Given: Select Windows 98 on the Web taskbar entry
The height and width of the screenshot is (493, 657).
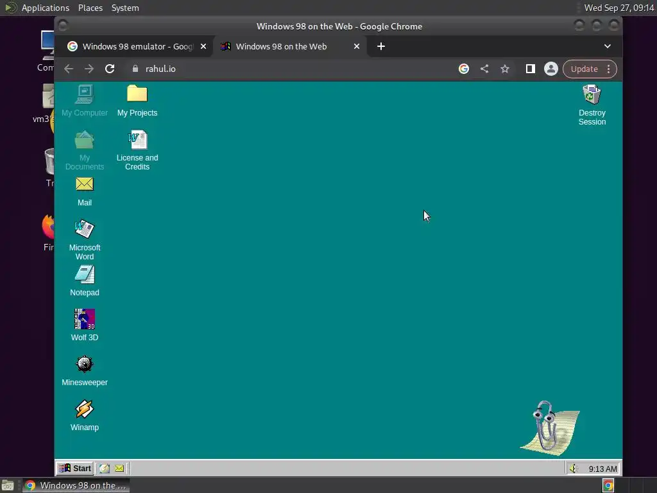Looking at the screenshot, I should pos(76,485).
